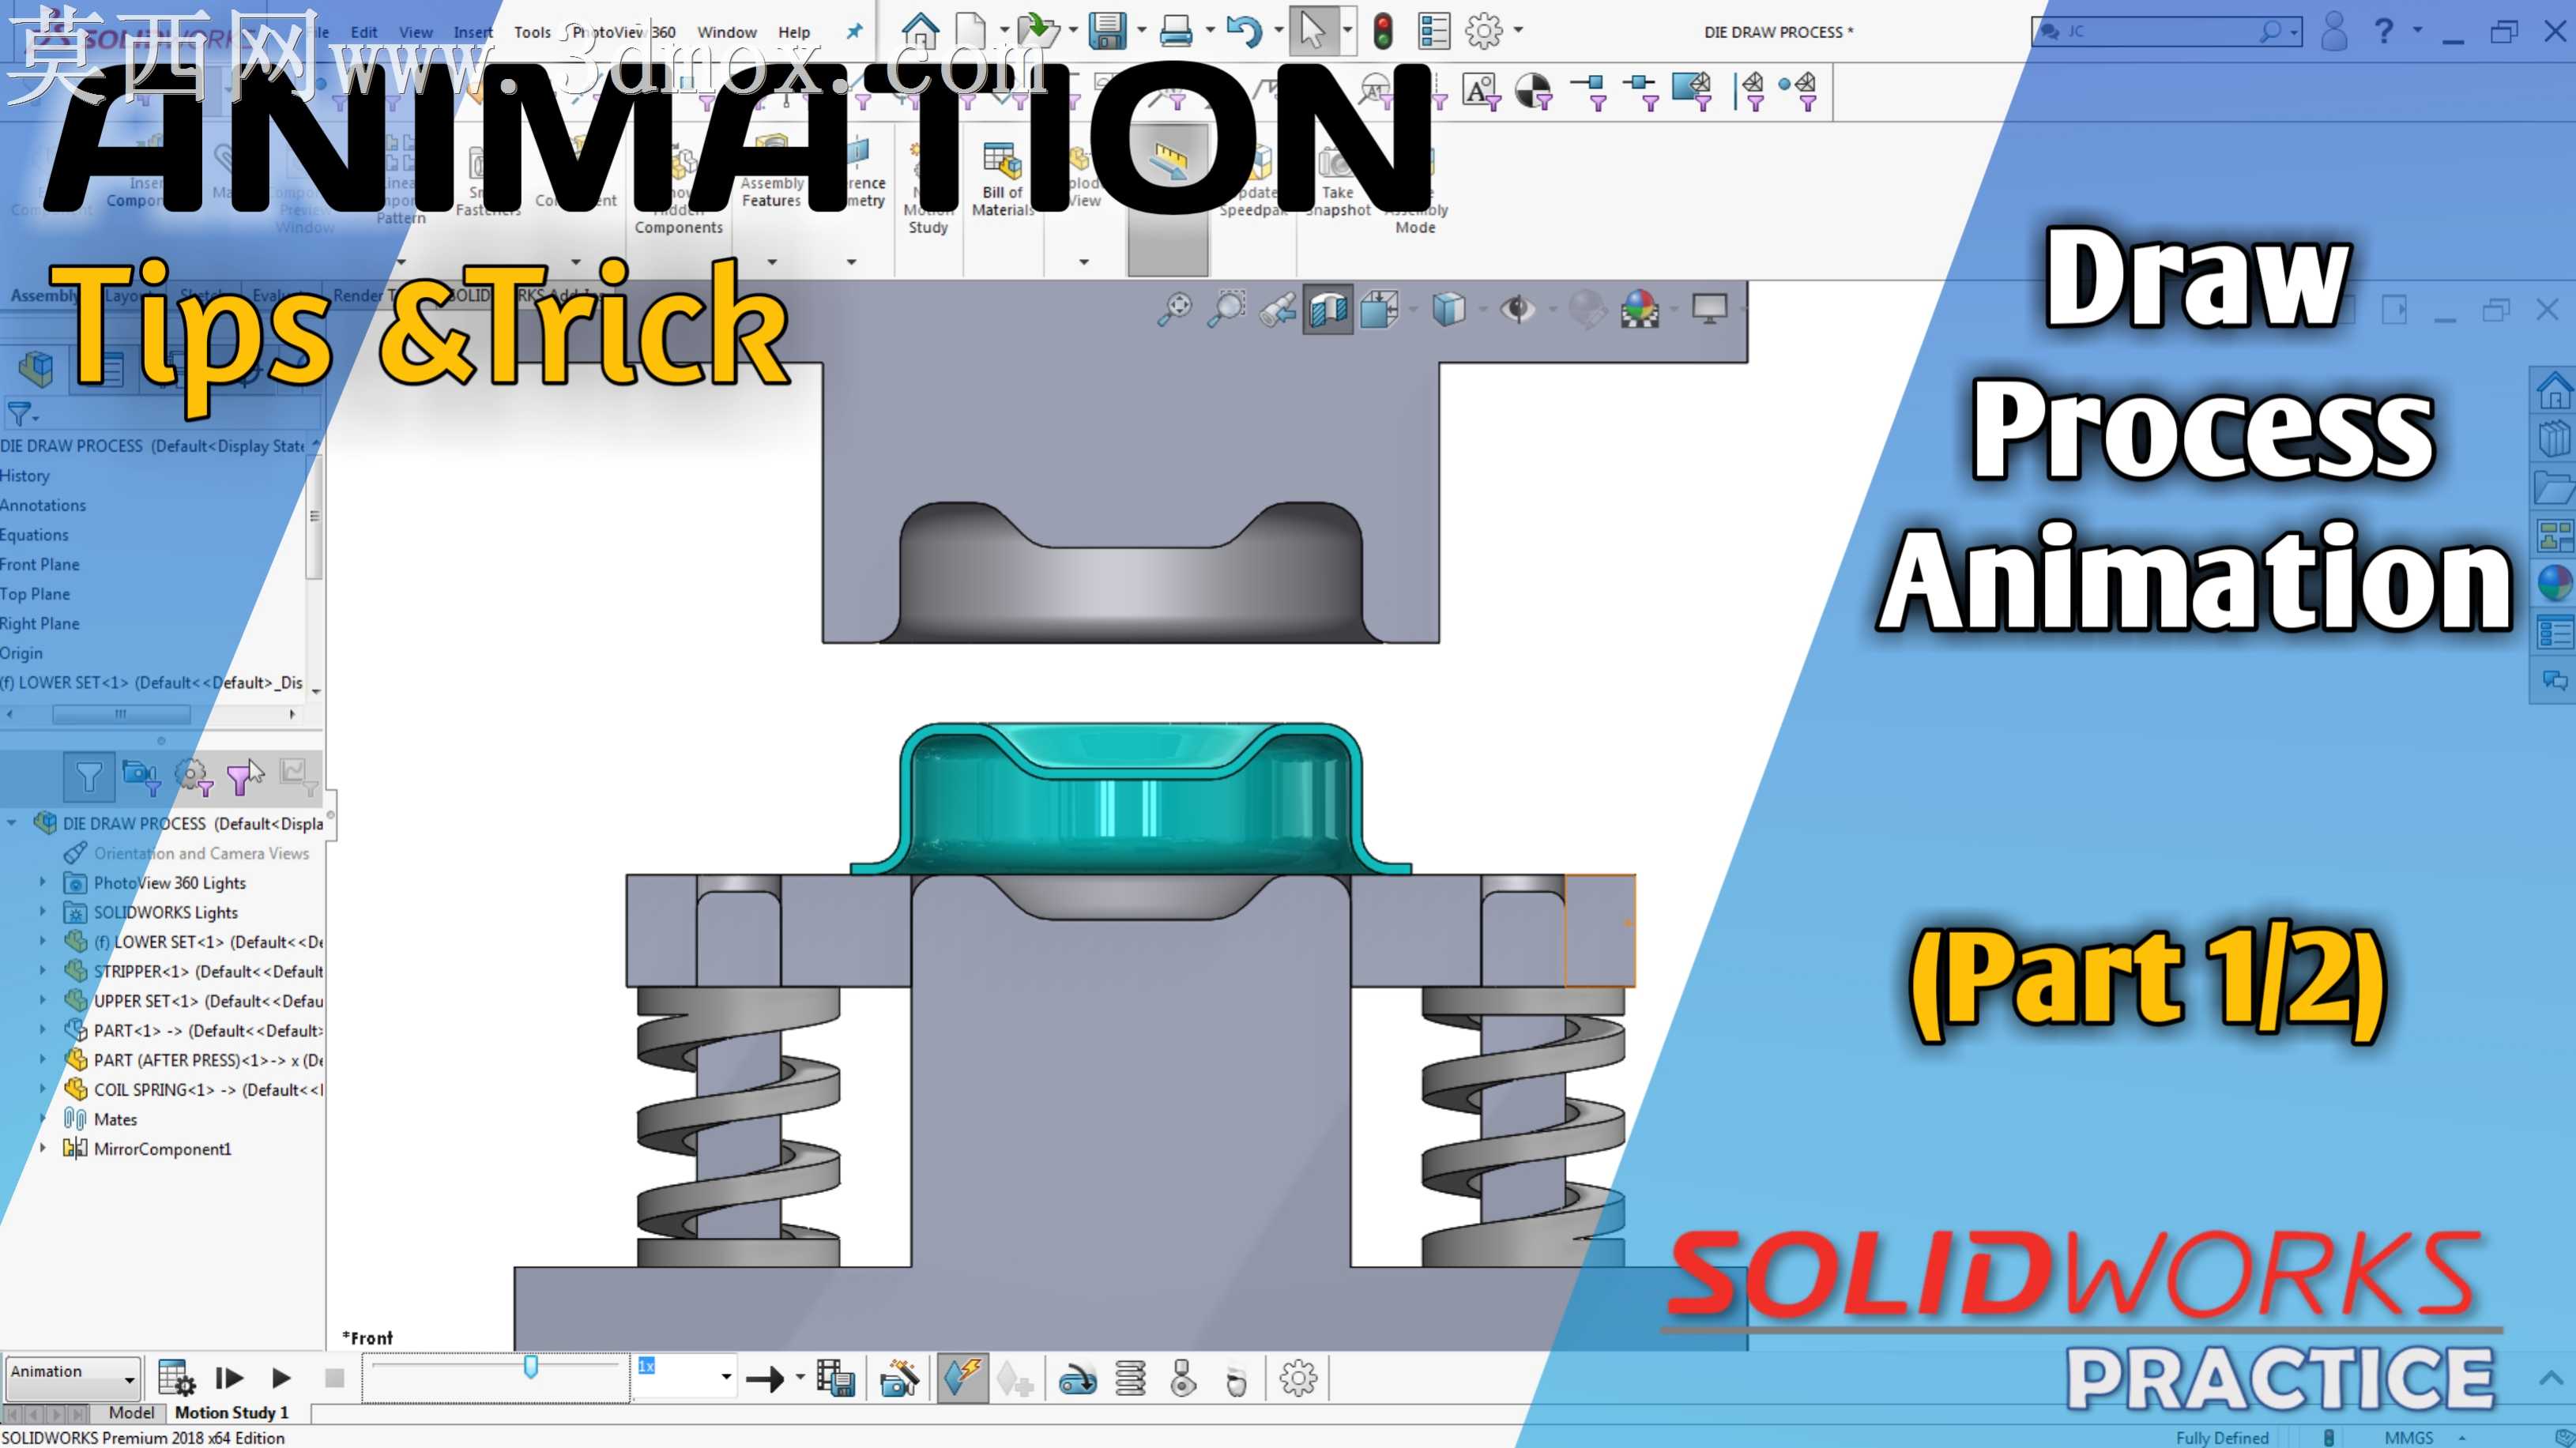
Task: Open the Help menu
Action: (x=794, y=32)
